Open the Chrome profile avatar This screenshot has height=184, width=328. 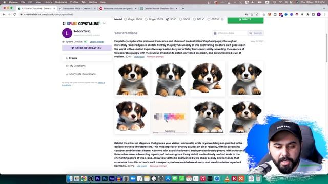(319, 15)
